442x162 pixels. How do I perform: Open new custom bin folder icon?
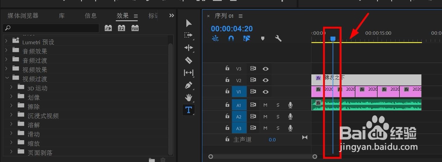coord(152,160)
